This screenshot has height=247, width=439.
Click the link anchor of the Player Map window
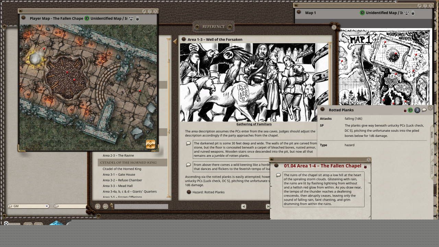pos(23,18)
